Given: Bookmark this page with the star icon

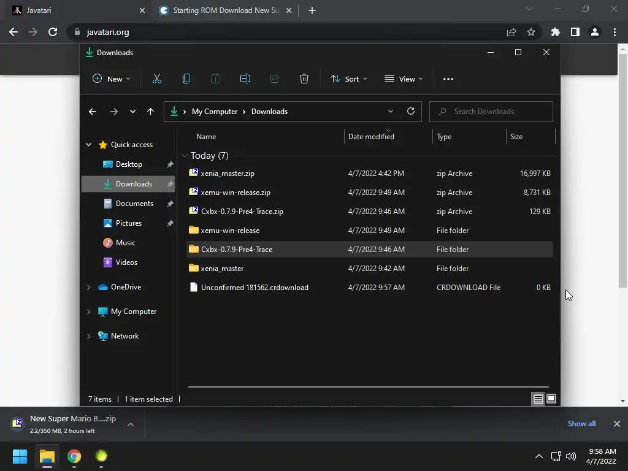Looking at the screenshot, I should pos(531,32).
